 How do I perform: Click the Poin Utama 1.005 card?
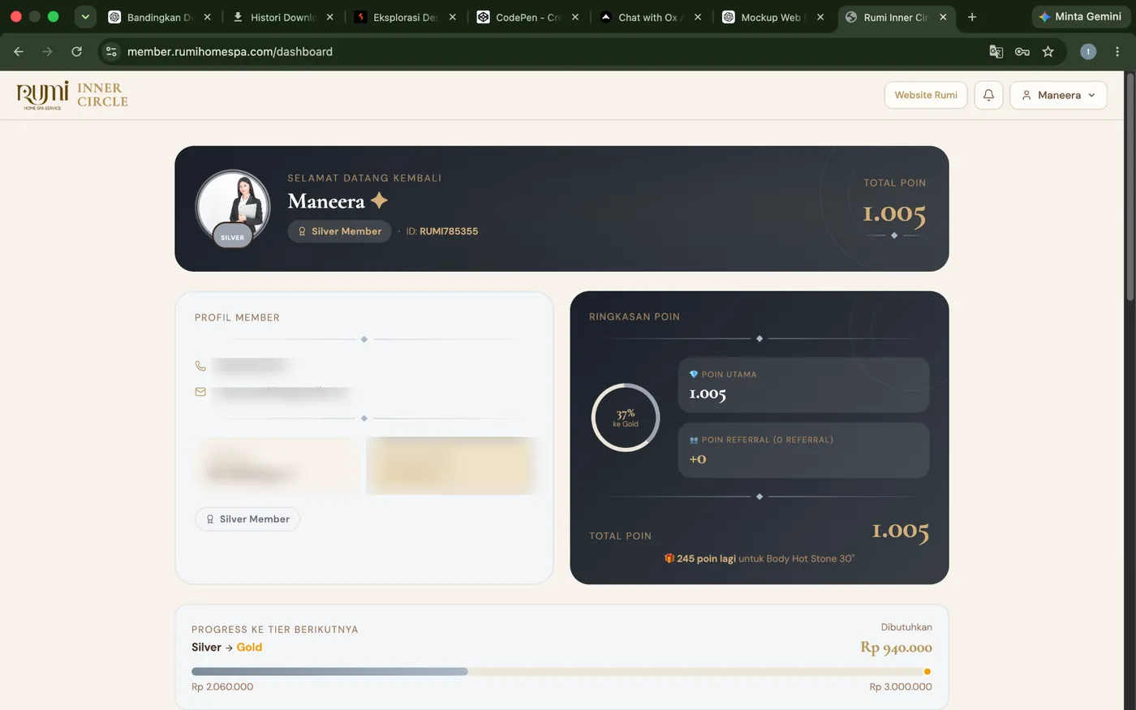pos(803,385)
